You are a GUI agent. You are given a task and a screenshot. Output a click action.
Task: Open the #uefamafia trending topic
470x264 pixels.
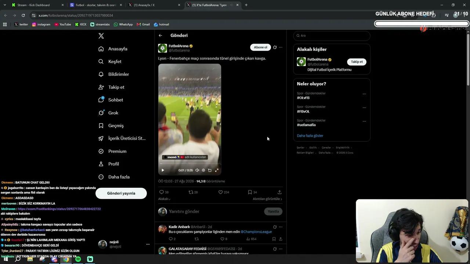[306, 125]
